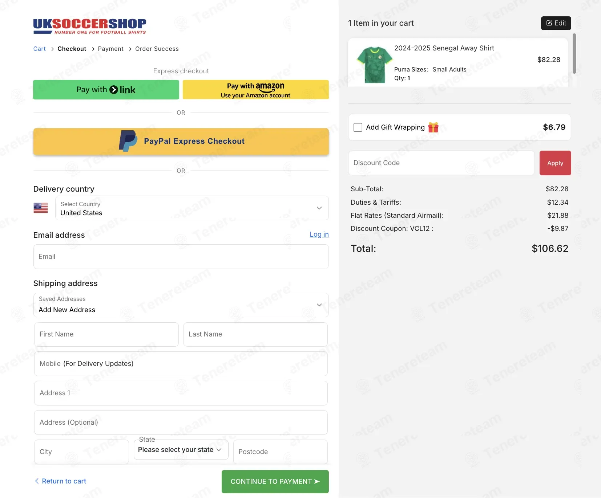The image size is (601, 498).
Task: Pay with Link express button
Action: tap(106, 90)
